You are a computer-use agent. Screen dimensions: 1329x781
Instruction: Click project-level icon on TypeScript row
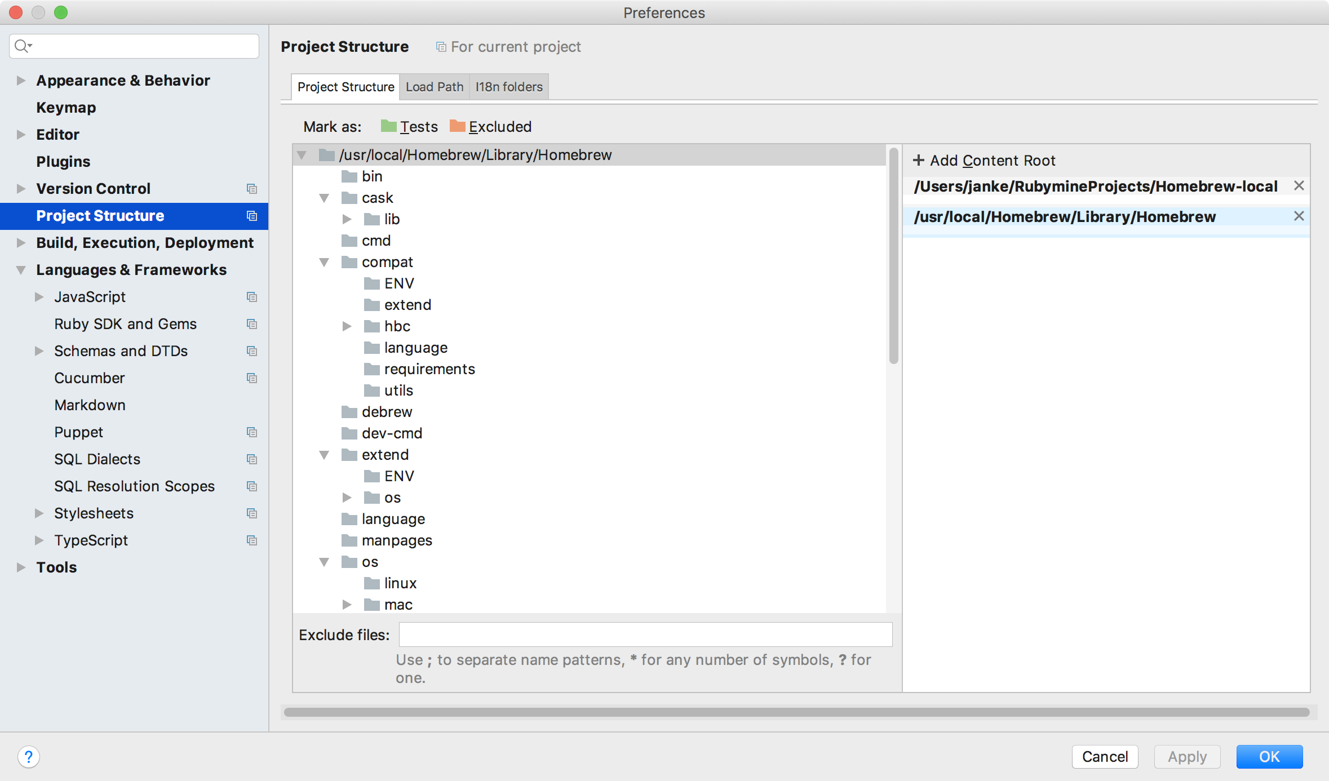[x=252, y=540]
